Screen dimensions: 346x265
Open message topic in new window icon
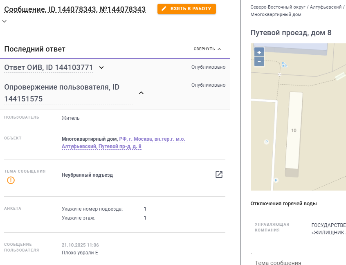(x=219, y=175)
